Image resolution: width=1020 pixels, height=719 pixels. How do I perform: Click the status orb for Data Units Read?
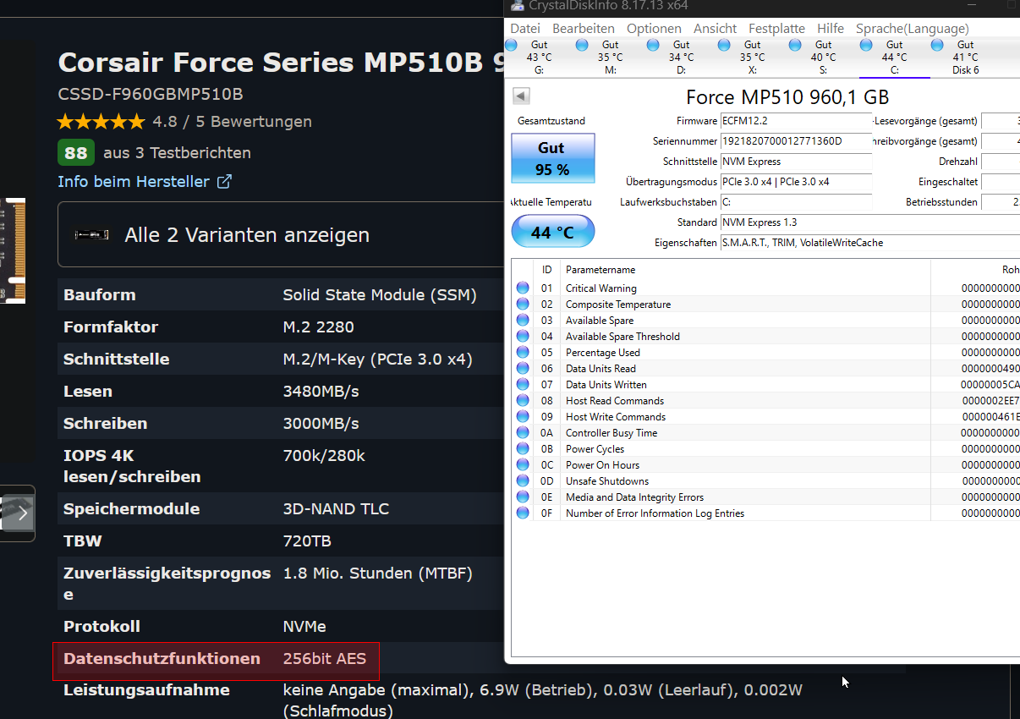tap(523, 369)
